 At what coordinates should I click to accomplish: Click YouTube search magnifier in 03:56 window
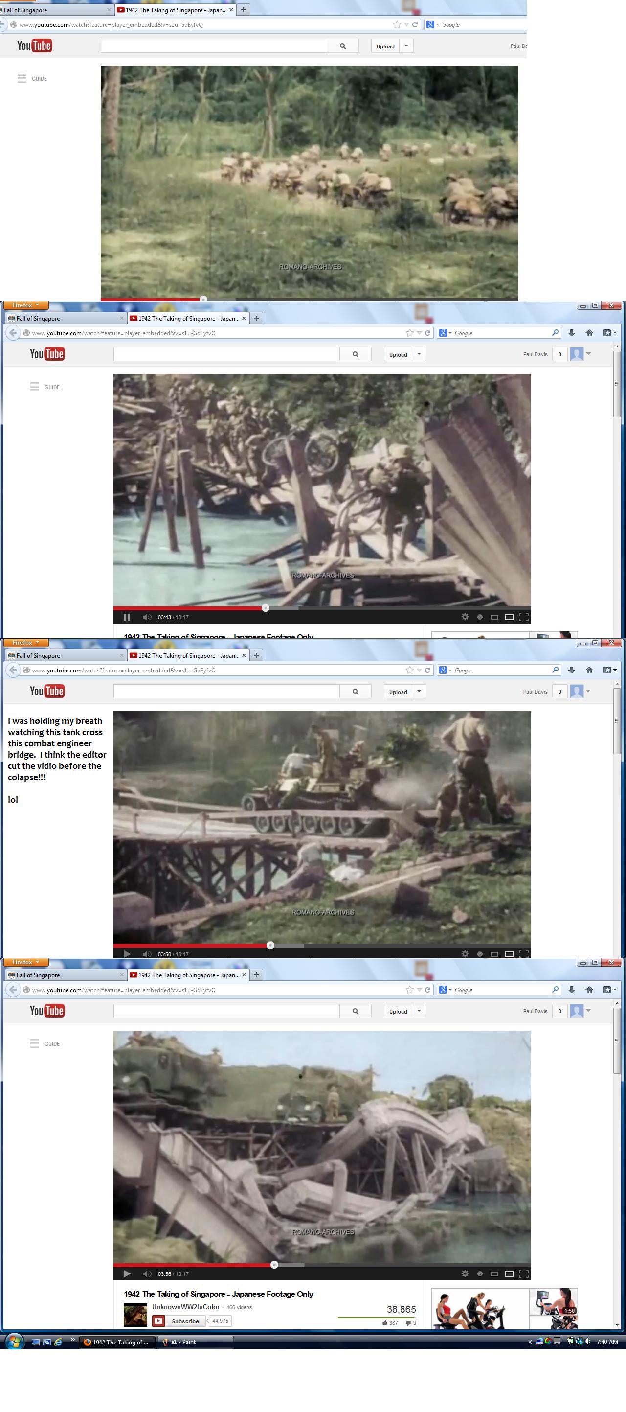[356, 1011]
